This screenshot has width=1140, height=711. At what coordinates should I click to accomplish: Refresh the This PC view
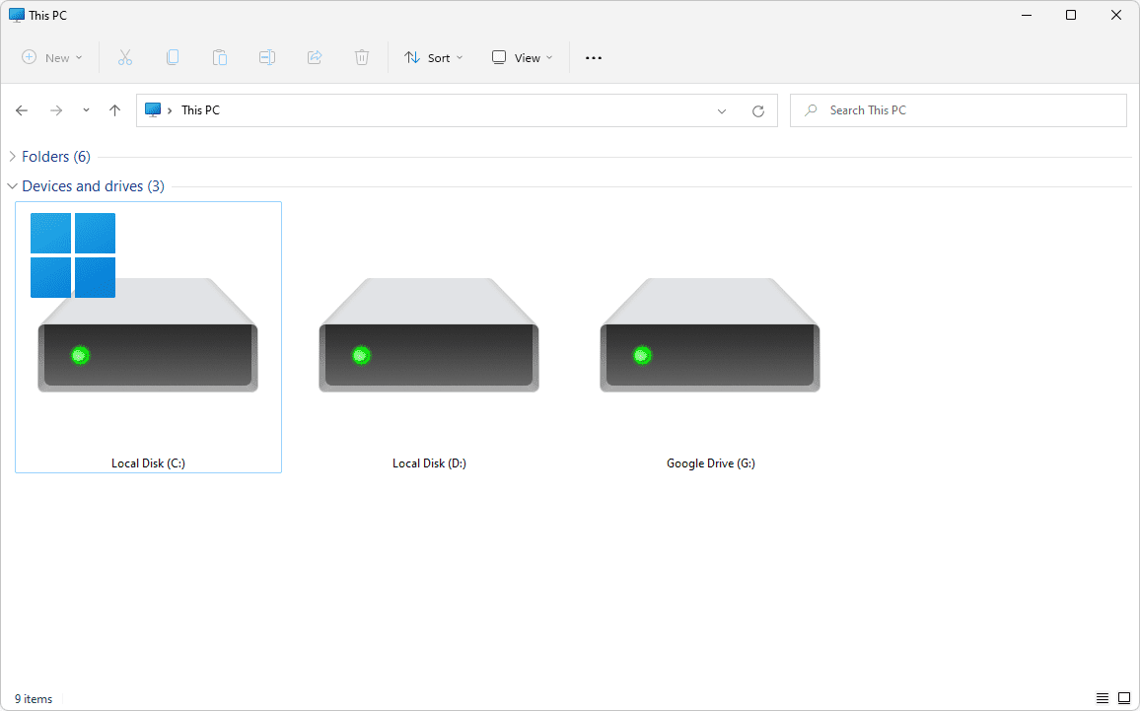tap(757, 111)
